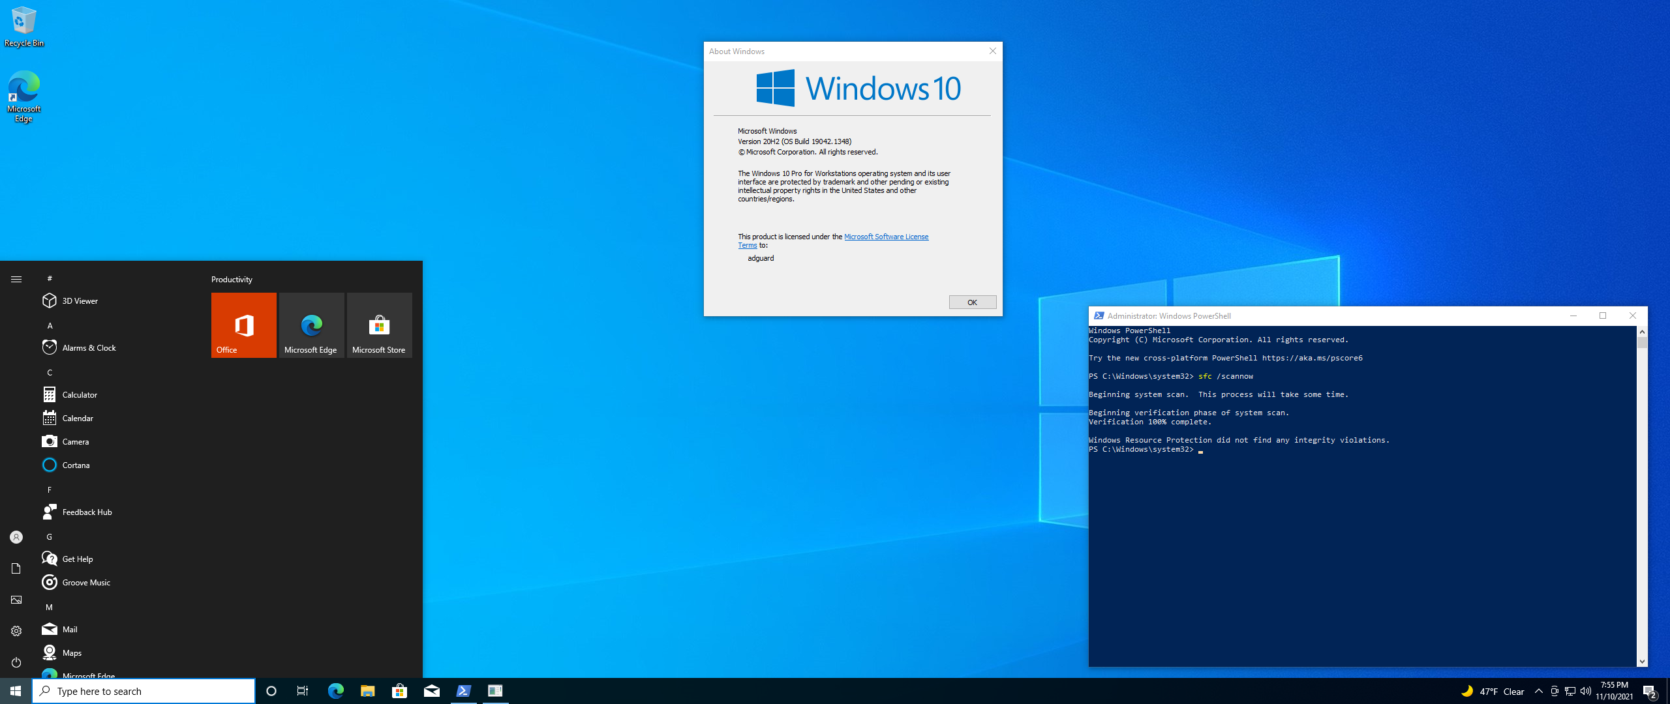Click the Meet Now tray icon
Viewport: 1670px width, 704px height.
coord(1555,691)
